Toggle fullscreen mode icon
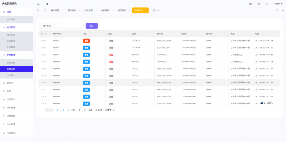Image resolution: width=286 pixels, height=142 pixels. click(x=267, y=4)
